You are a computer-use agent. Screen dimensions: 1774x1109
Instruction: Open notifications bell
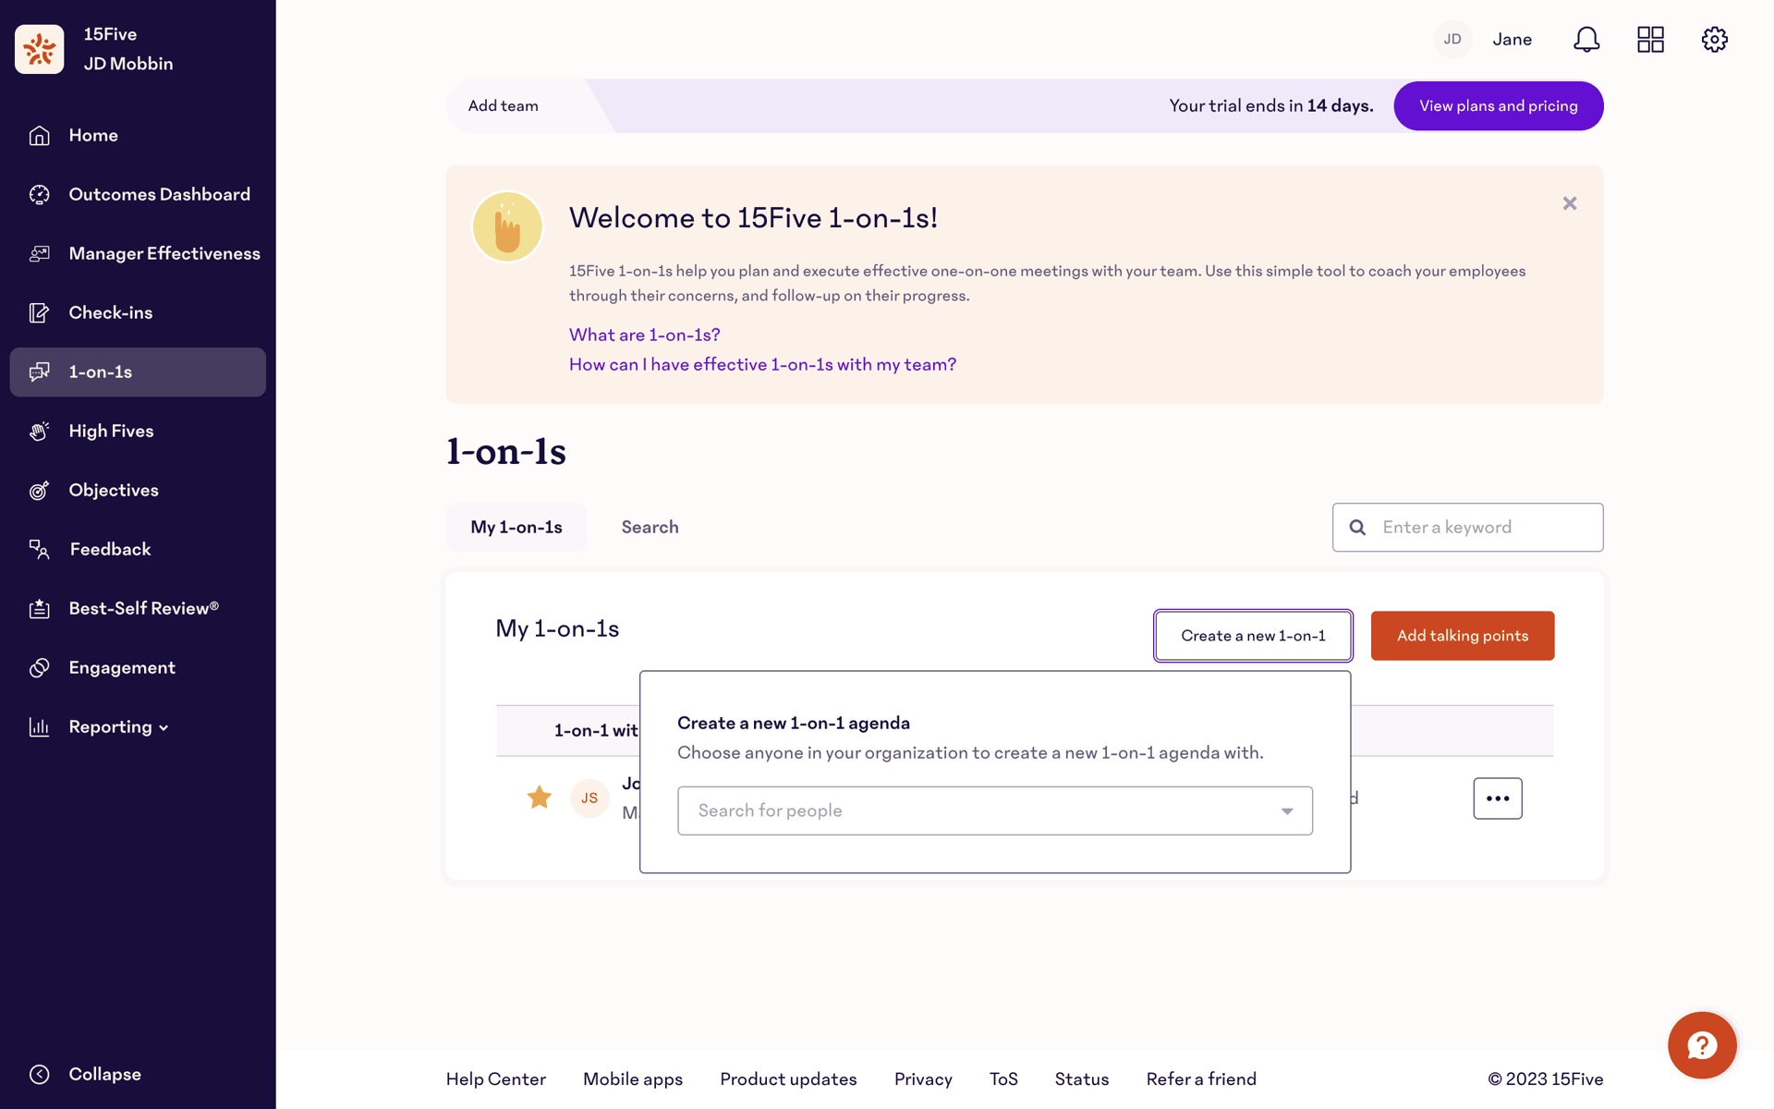click(1586, 39)
